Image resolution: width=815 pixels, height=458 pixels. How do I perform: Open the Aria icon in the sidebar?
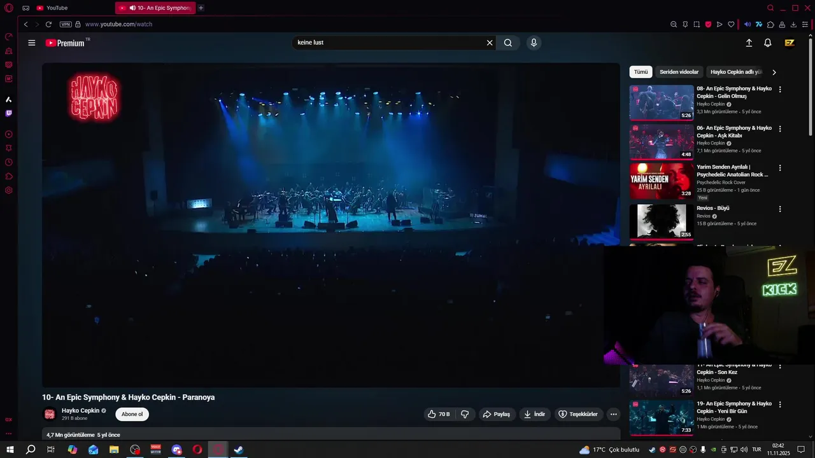point(9,100)
